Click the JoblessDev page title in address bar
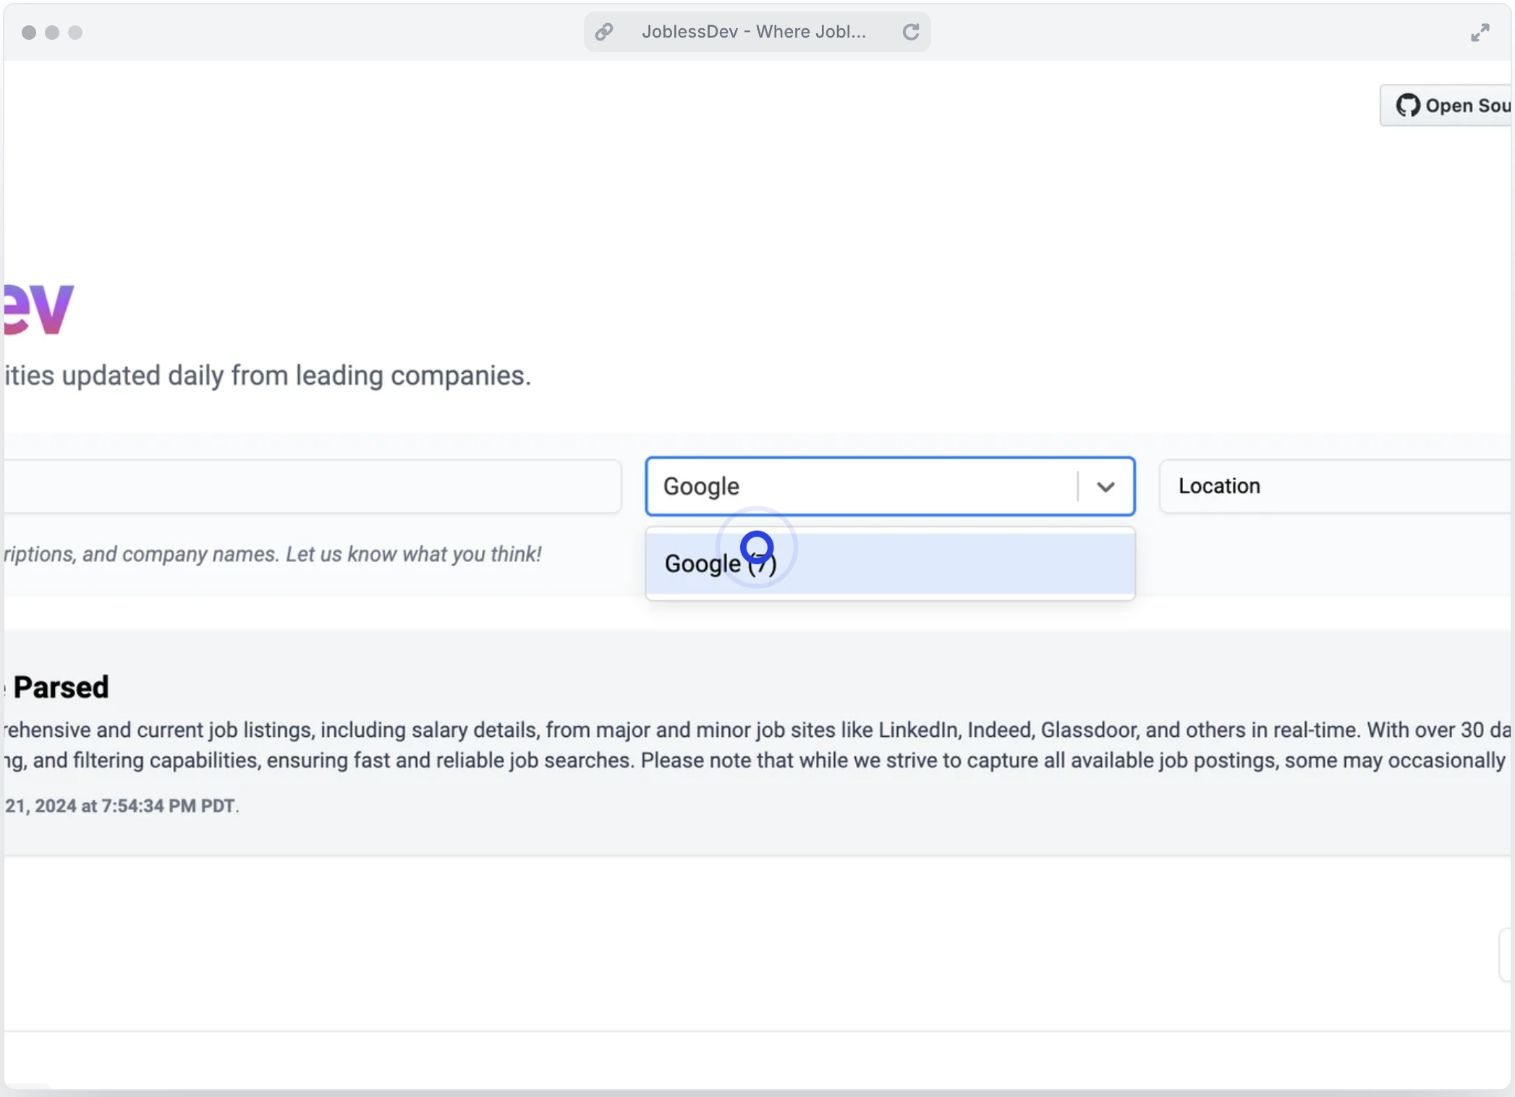Image resolution: width=1515 pixels, height=1097 pixels. click(x=753, y=32)
